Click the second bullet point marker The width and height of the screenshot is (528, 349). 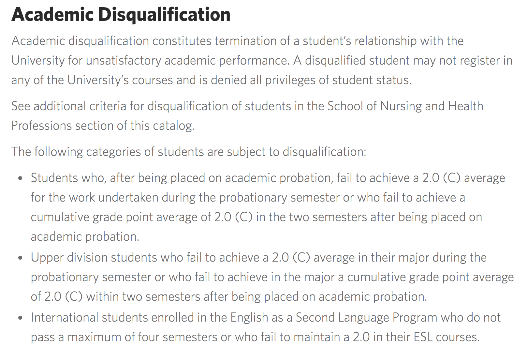pyautogui.click(x=21, y=258)
